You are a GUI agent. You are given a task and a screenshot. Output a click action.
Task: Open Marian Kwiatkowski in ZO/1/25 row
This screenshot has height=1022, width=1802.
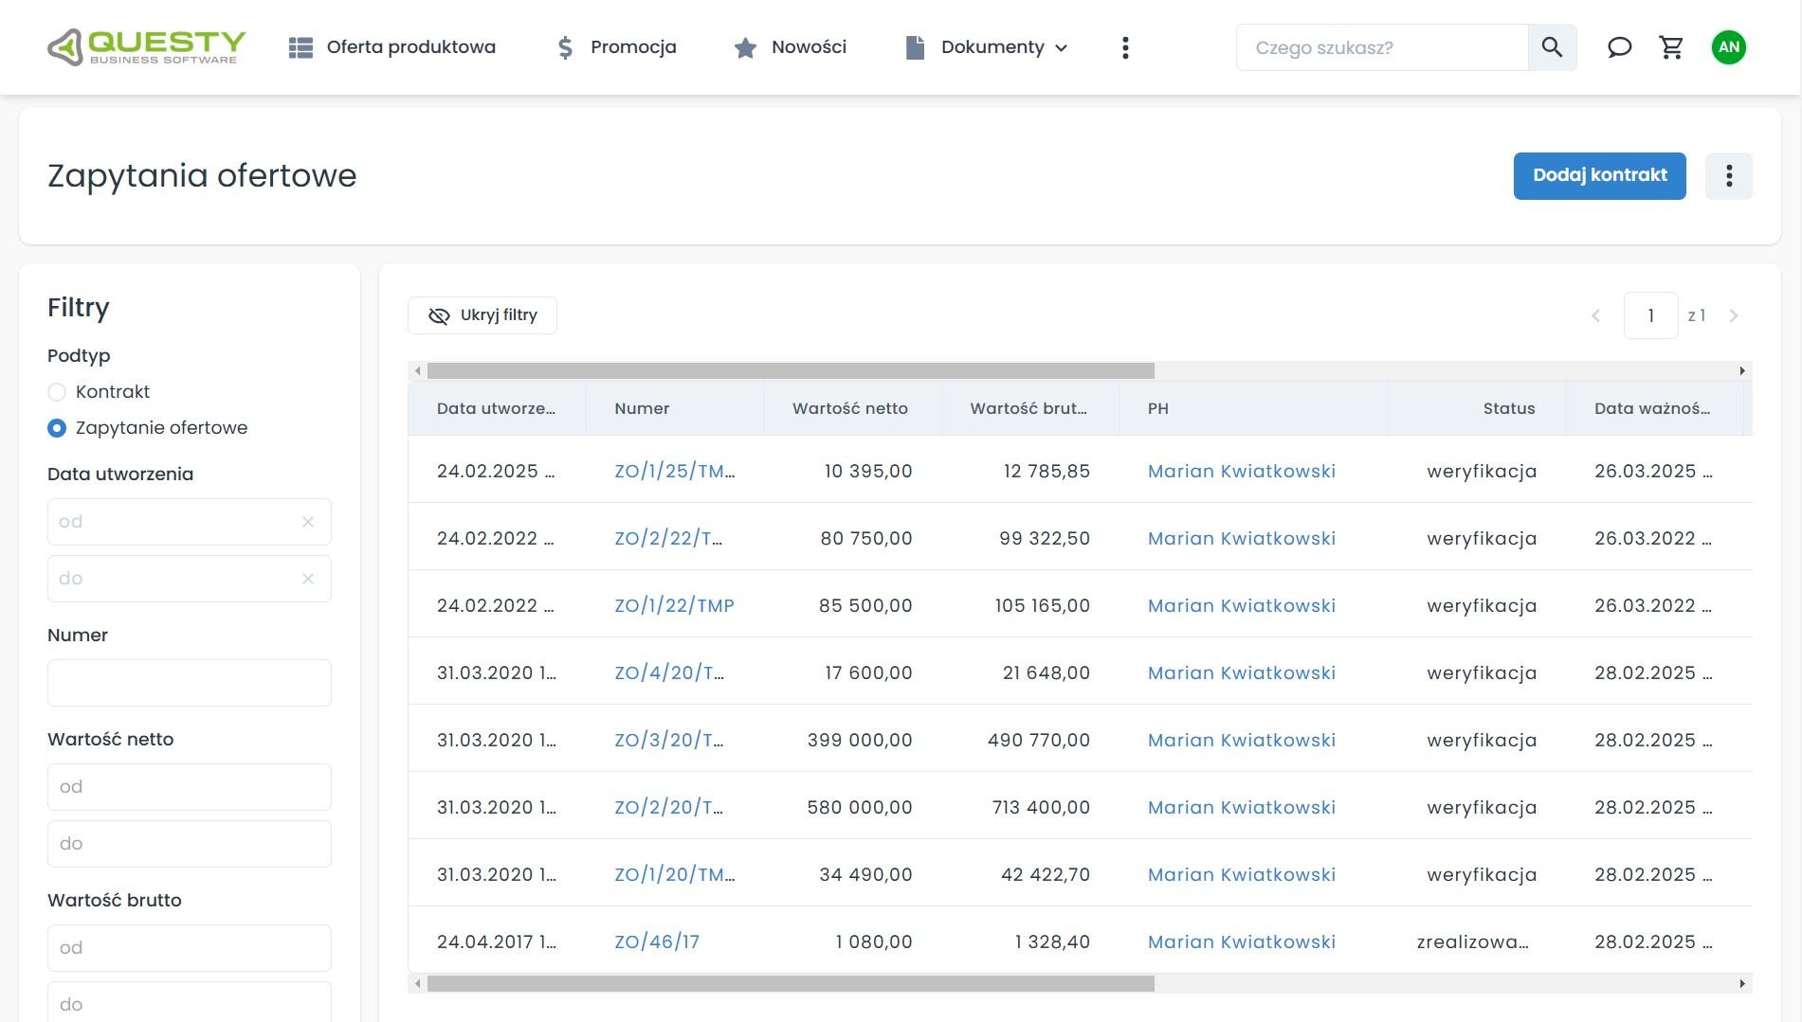1241,471
